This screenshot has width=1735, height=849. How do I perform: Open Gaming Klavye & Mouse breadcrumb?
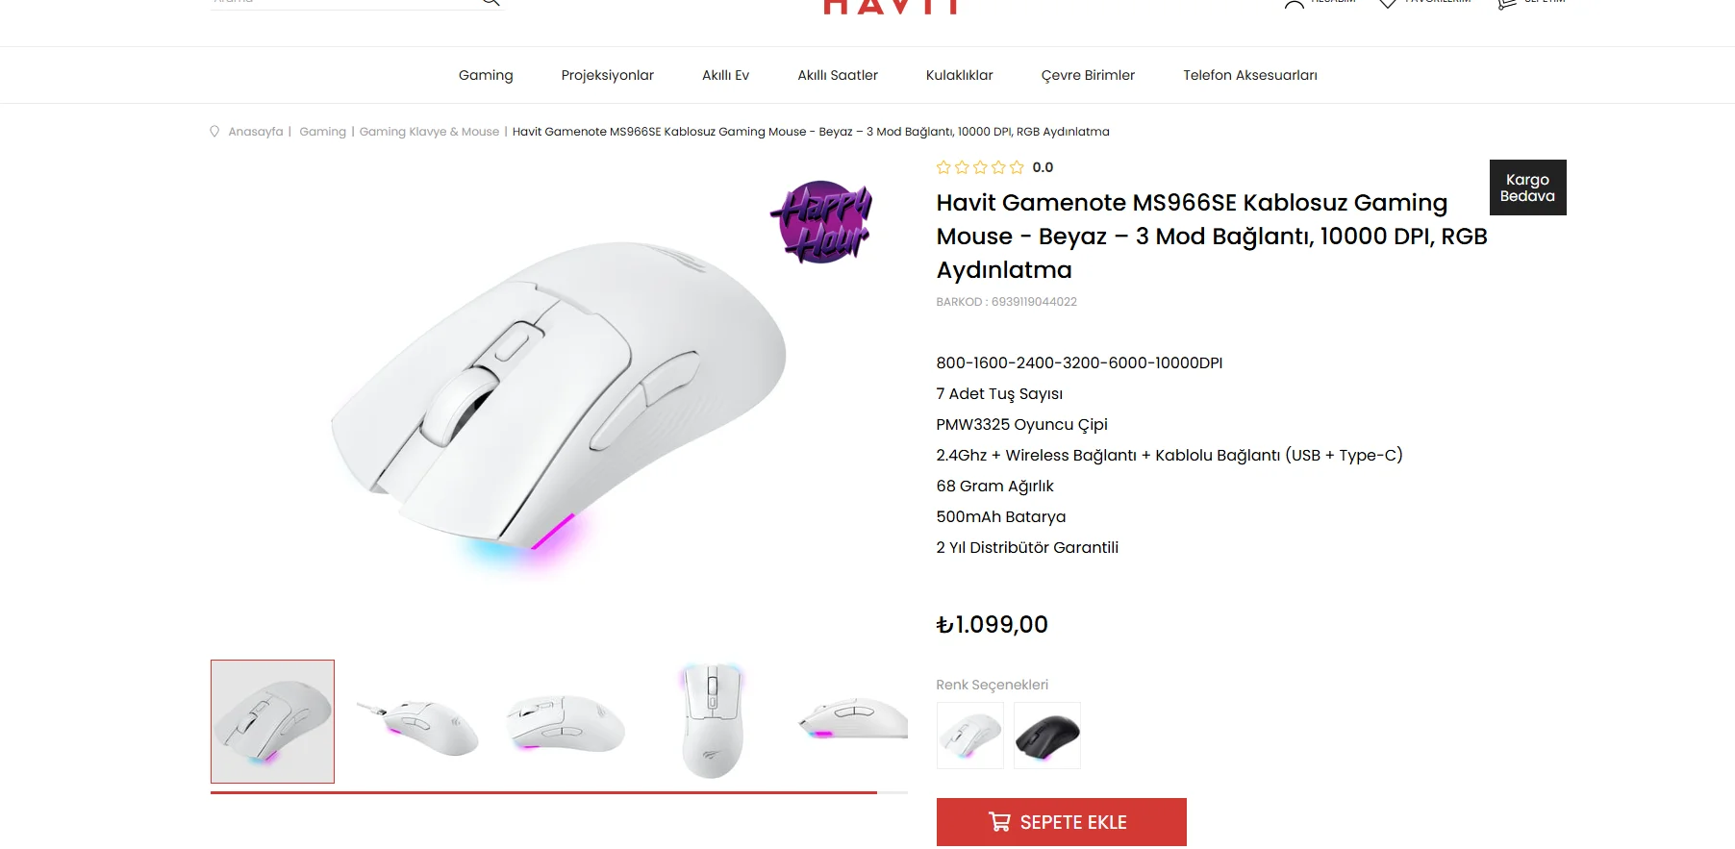[429, 132]
